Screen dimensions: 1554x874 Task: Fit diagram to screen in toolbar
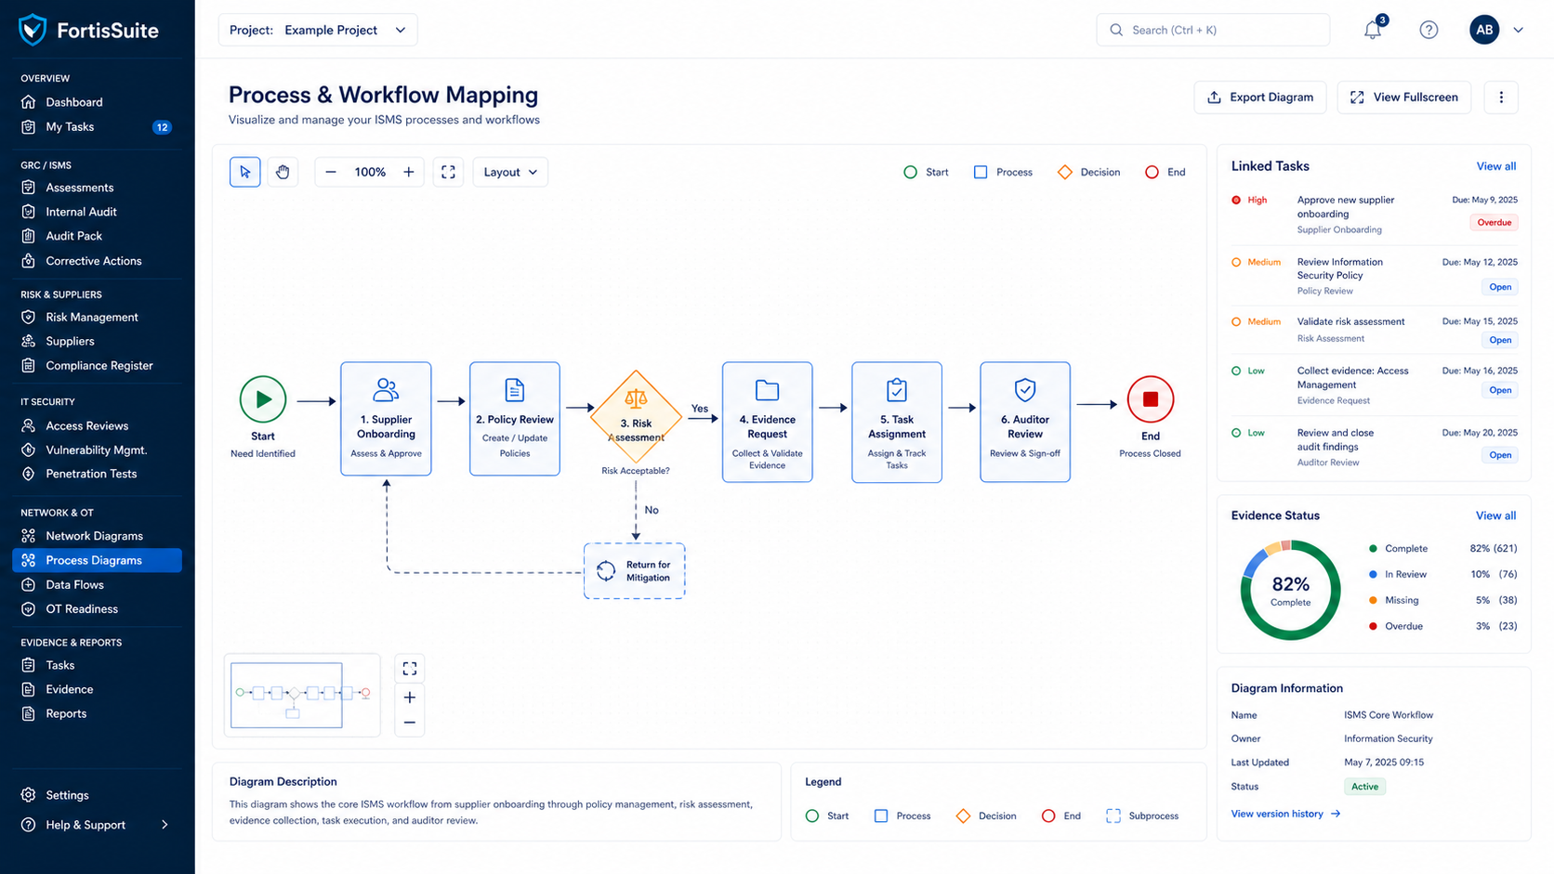(x=448, y=172)
